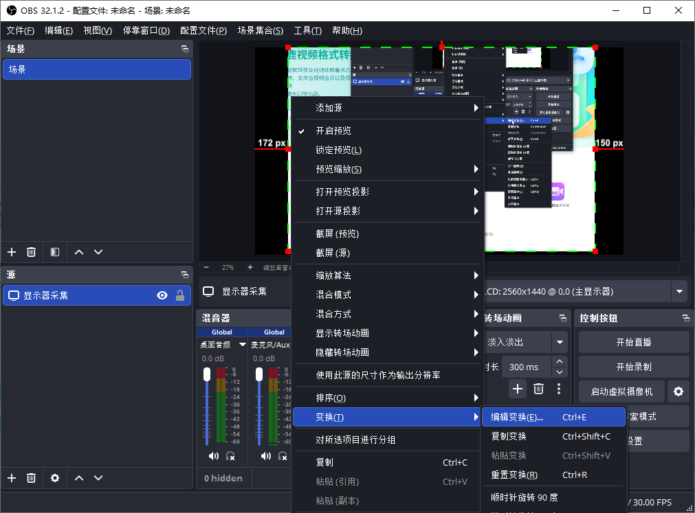695x513 pixels.
Task: Remove scene using Scenes panel trash icon
Action: [x=31, y=252]
